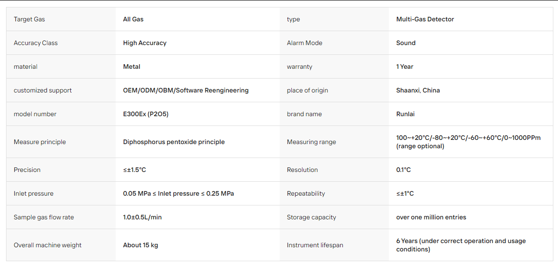Select the 'Accuracy Class' label
Screen dimensions: 558x264
click(x=36, y=43)
